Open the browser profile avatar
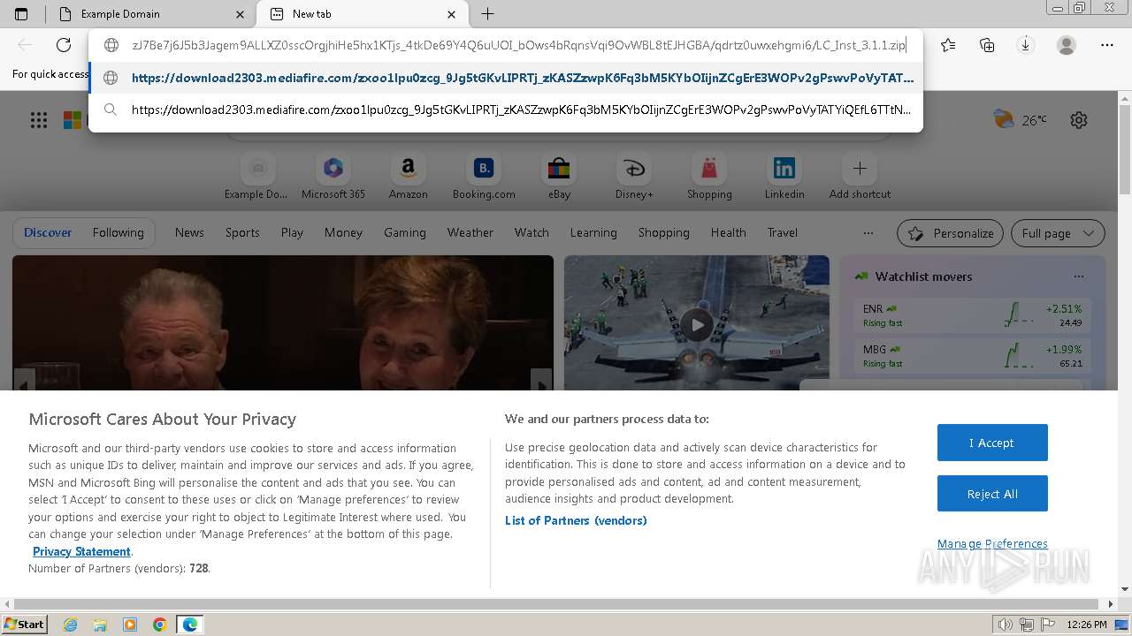1132x636 pixels. click(x=1067, y=45)
